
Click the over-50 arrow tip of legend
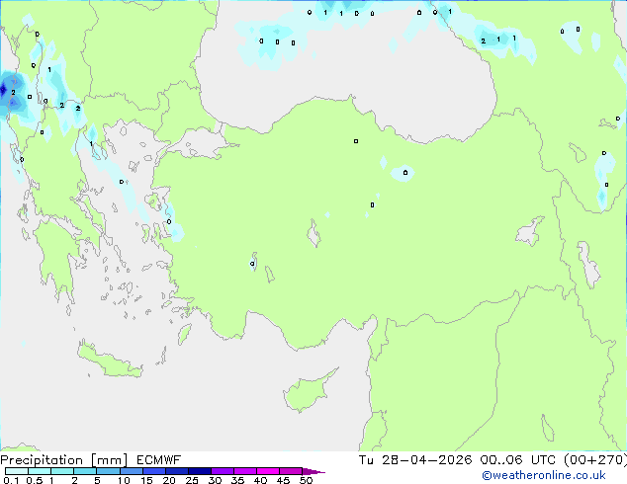tap(313, 471)
